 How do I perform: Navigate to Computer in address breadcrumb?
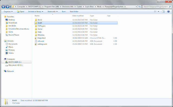tap(21, 7)
